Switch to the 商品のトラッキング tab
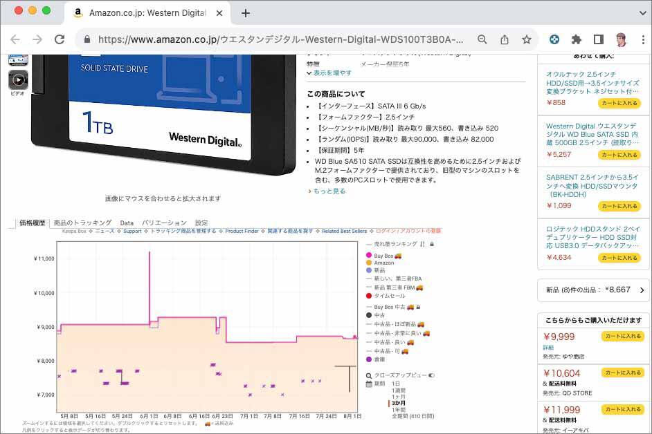 [x=82, y=223]
